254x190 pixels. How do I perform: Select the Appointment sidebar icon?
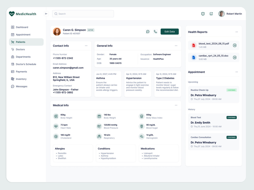[12, 34]
